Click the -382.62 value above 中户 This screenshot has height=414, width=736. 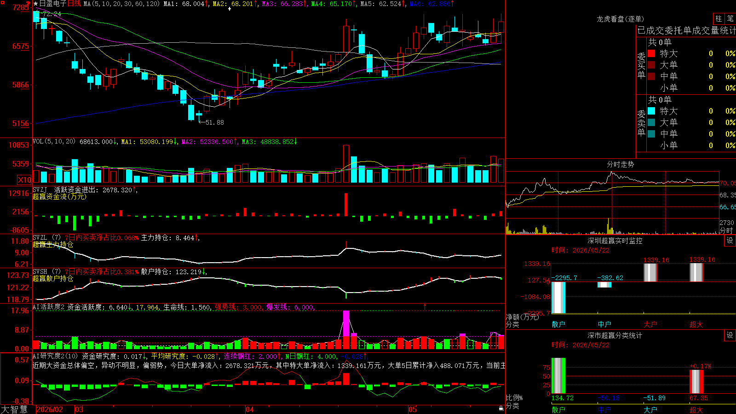point(610,278)
